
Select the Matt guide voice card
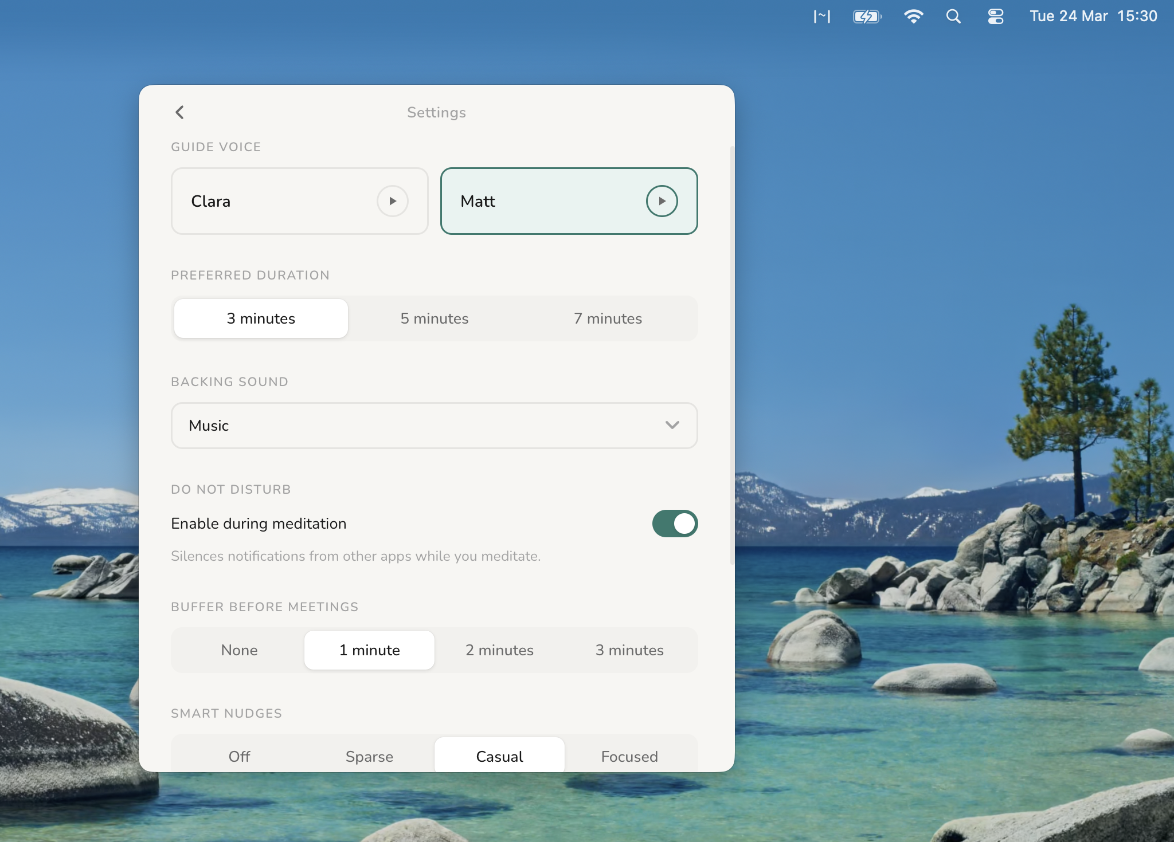[x=545, y=201]
